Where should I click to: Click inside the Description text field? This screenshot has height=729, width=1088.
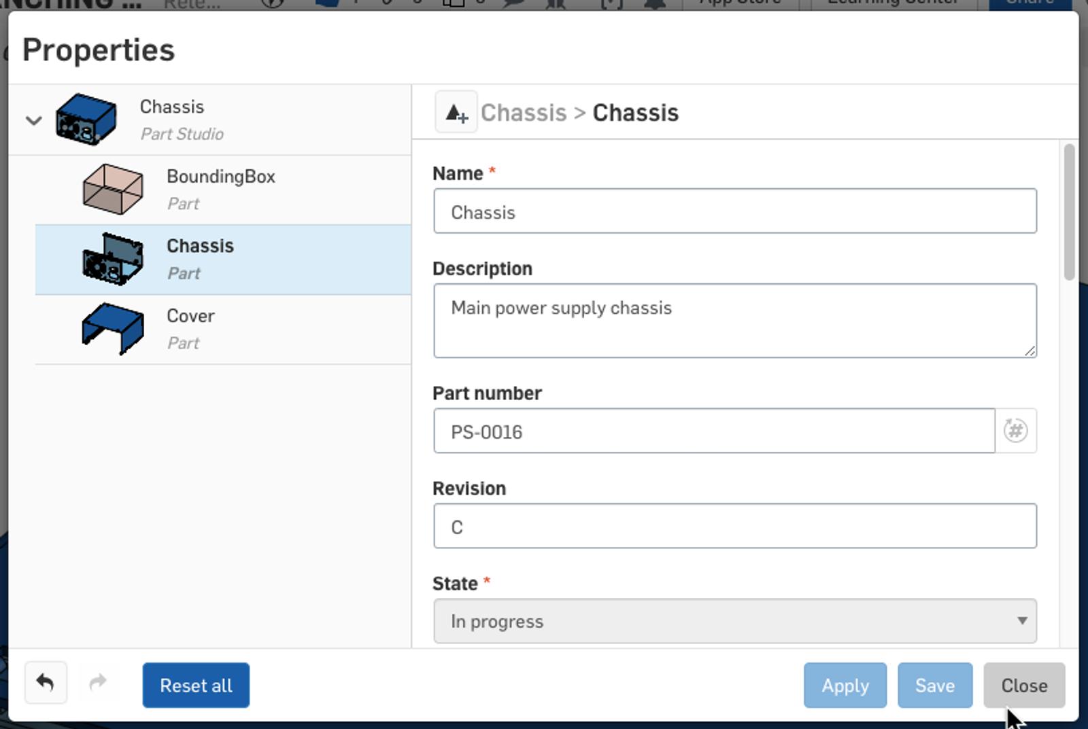[734, 319]
